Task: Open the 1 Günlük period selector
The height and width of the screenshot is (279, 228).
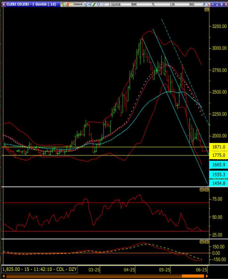Action: [114, 4]
